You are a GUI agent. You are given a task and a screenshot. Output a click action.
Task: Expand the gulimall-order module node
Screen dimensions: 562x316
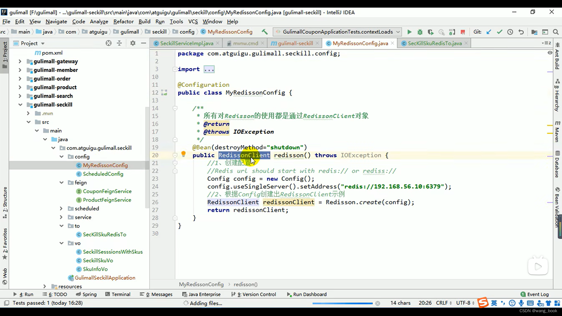point(20,79)
